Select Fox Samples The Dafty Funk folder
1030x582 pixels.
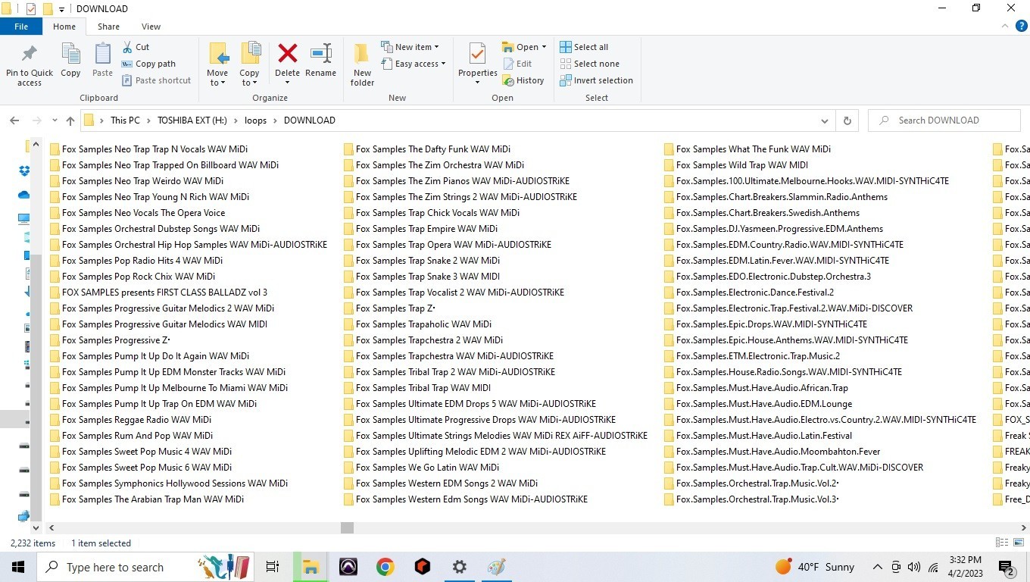tap(427, 149)
